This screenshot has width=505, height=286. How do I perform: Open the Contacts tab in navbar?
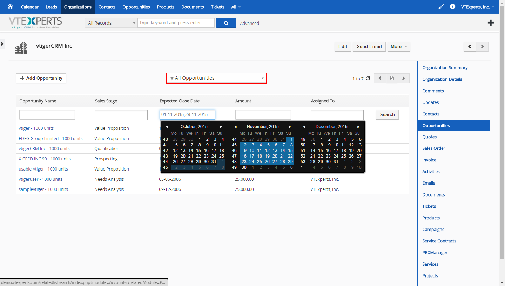pyautogui.click(x=107, y=7)
